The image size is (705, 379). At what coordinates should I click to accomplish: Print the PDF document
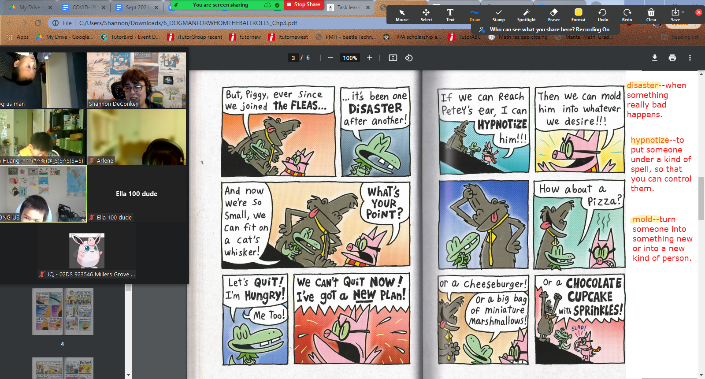point(672,58)
